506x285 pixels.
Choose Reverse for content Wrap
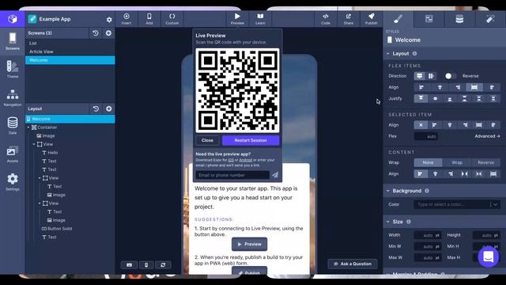[x=485, y=162]
